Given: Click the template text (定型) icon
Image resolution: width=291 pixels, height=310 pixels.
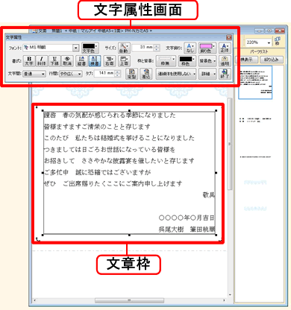Looking at the screenshot, I should 132,74.
